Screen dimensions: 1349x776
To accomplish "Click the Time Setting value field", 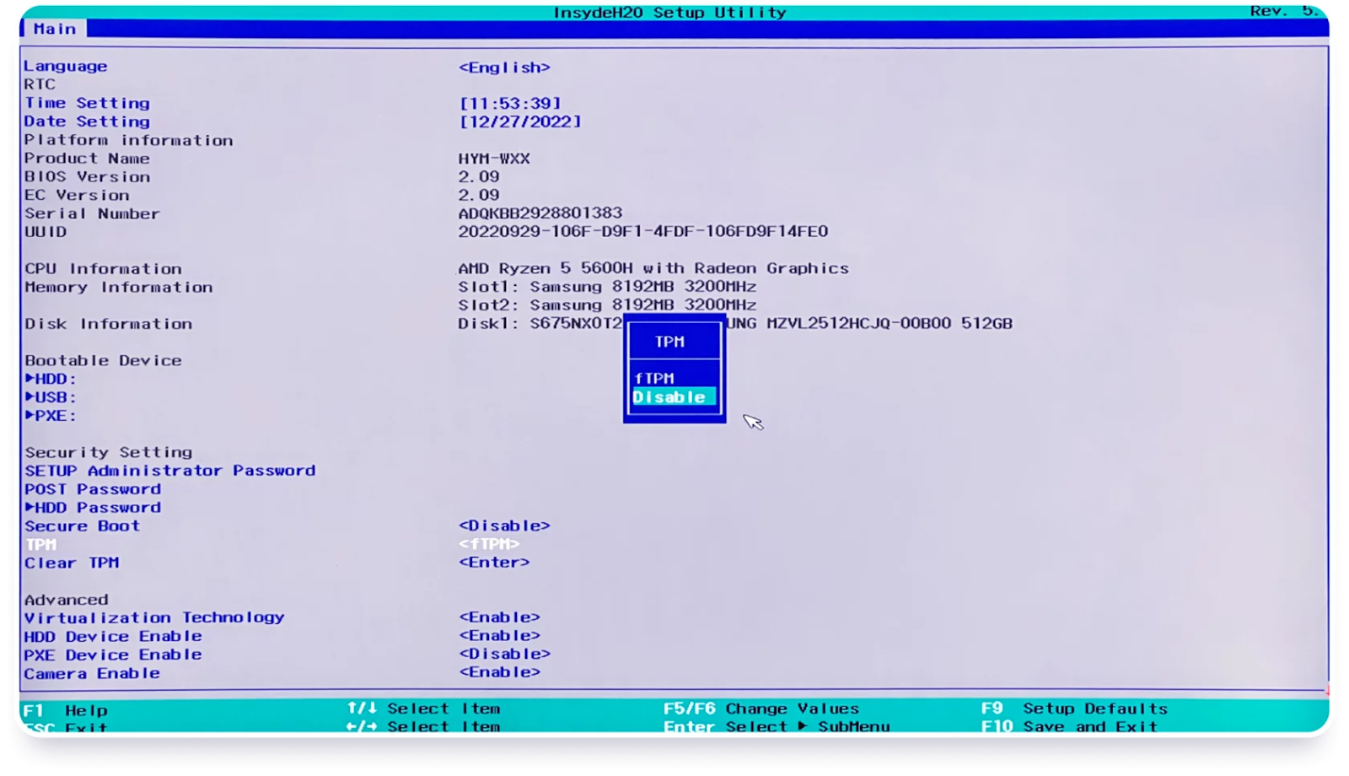I will [510, 104].
